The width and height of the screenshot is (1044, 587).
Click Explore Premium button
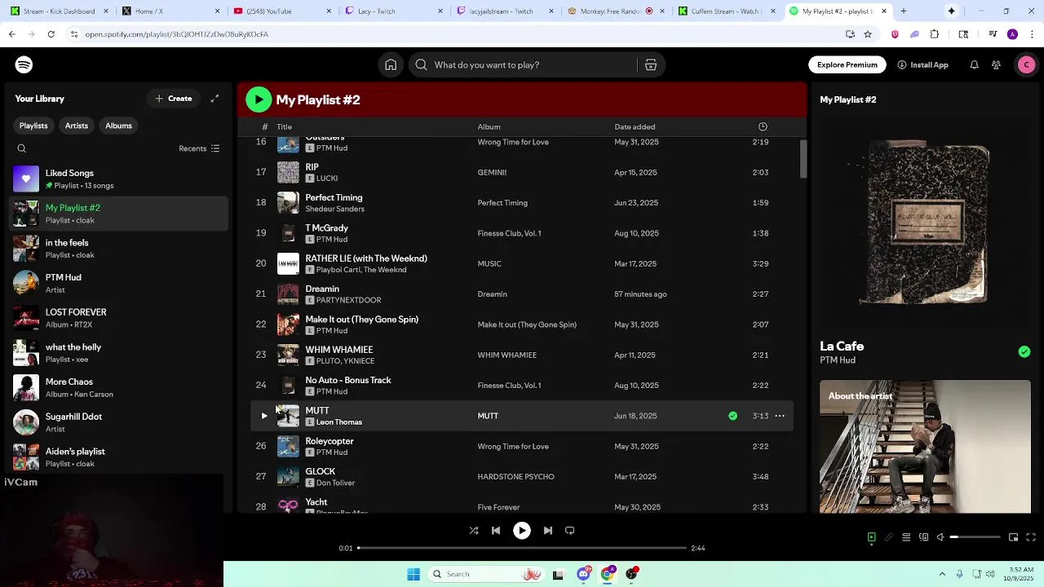click(x=847, y=64)
